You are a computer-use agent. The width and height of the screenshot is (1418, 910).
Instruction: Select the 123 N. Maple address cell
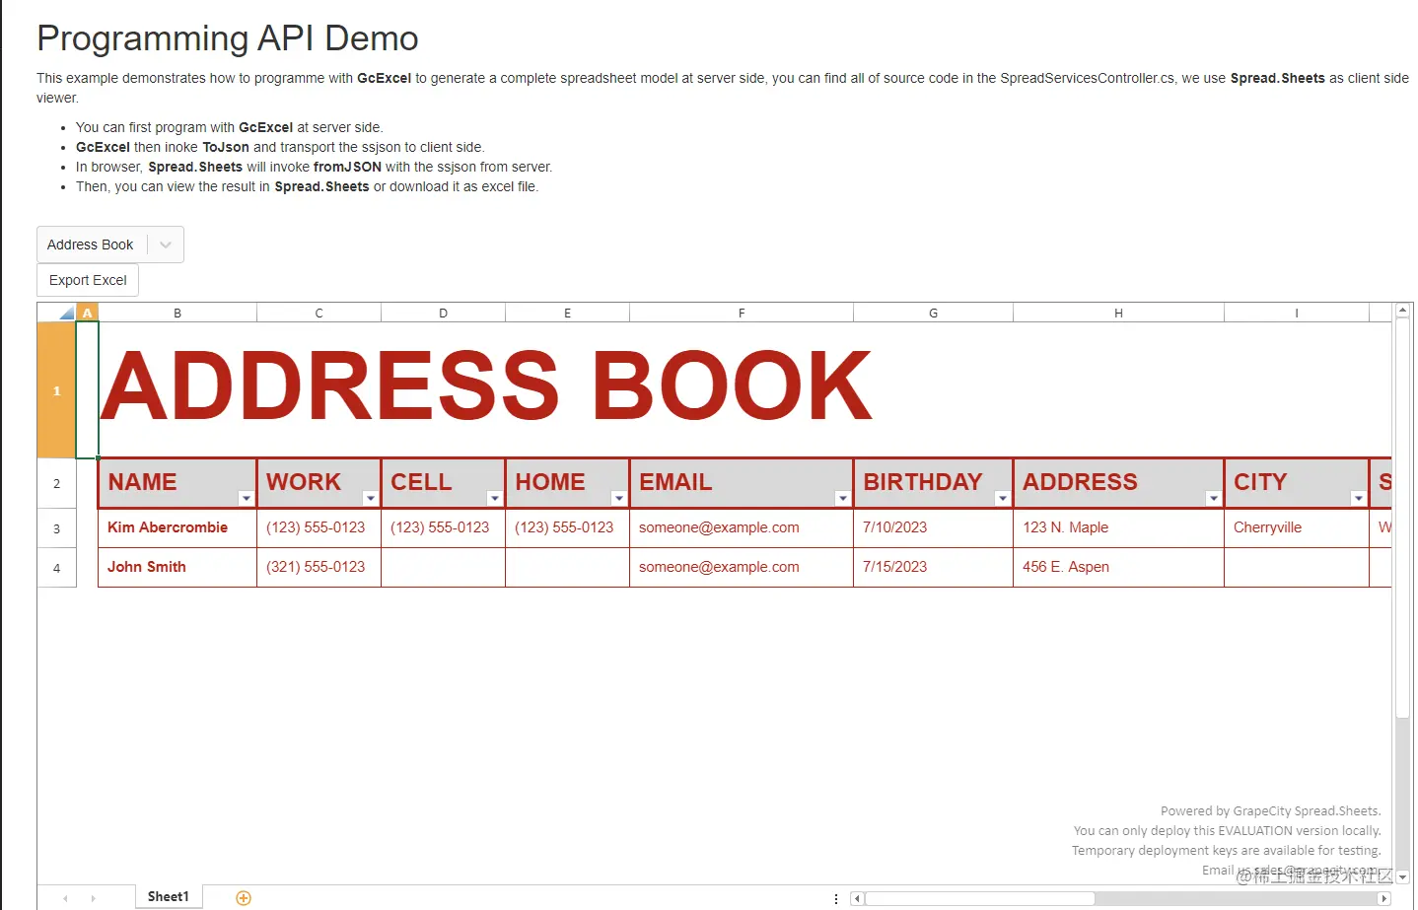tap(1118, 527)
